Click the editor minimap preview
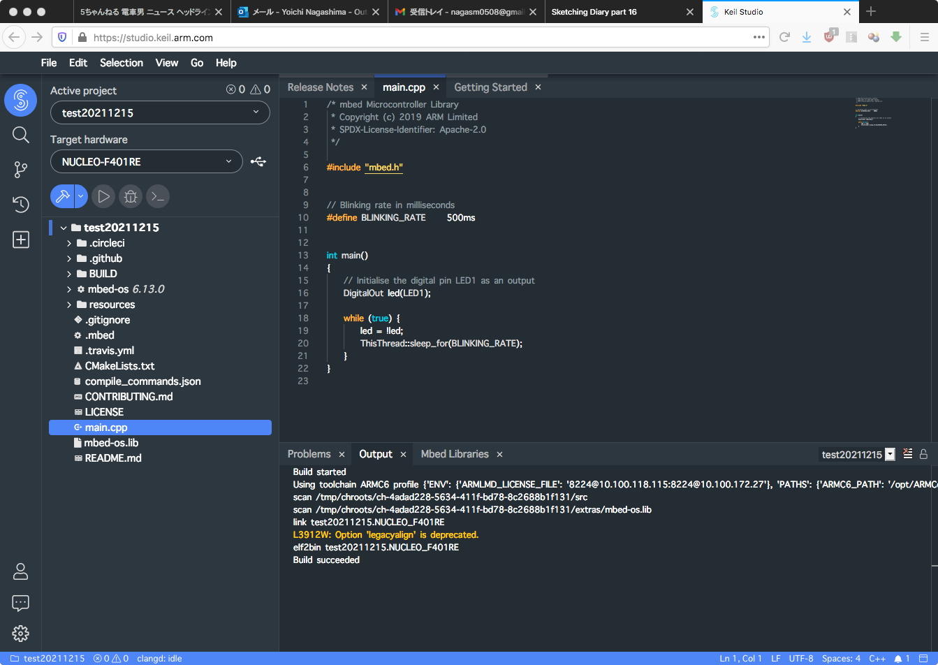938x665 pixels. (x=874, y=114)
